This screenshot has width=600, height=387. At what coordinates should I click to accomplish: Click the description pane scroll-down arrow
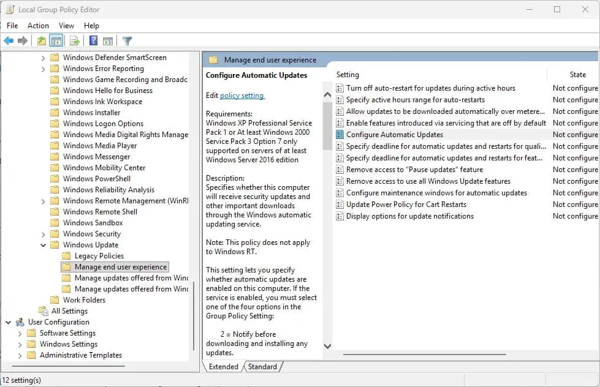pos(328,346)
